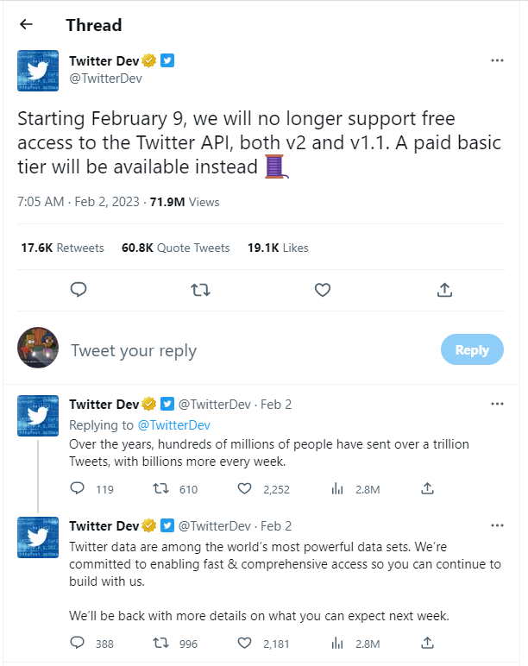The image size is (528, 666).
Task: Share the main tweet via the upload icon
Action: (444, 290)
